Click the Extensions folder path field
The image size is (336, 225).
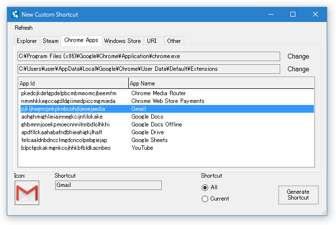(149, 69)
